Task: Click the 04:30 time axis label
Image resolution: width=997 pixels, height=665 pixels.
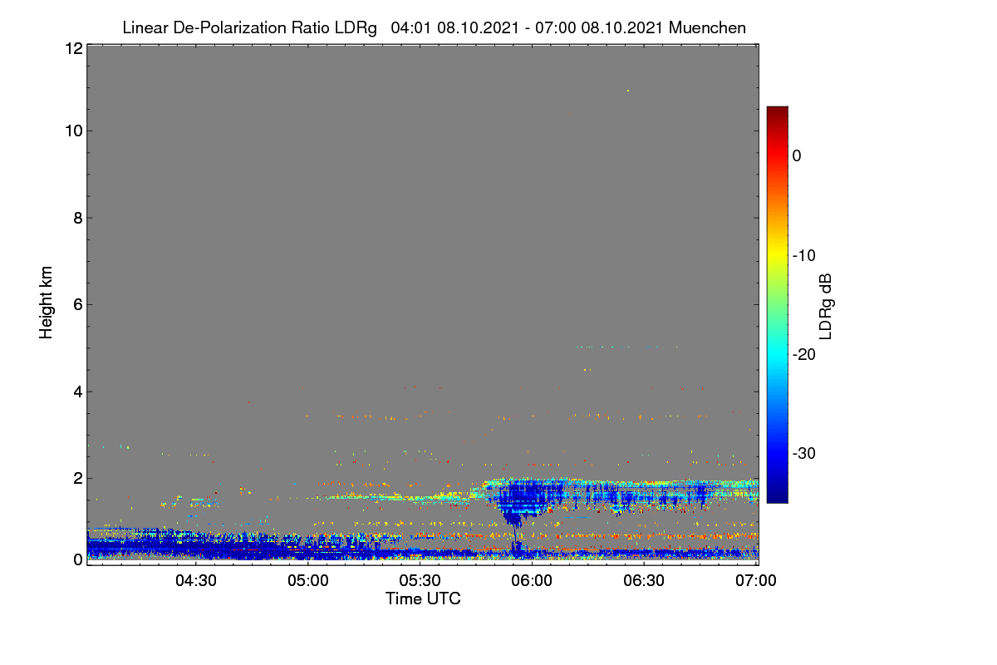Action: 196,581
